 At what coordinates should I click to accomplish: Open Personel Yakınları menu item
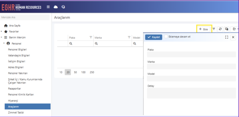coord(18,73)
